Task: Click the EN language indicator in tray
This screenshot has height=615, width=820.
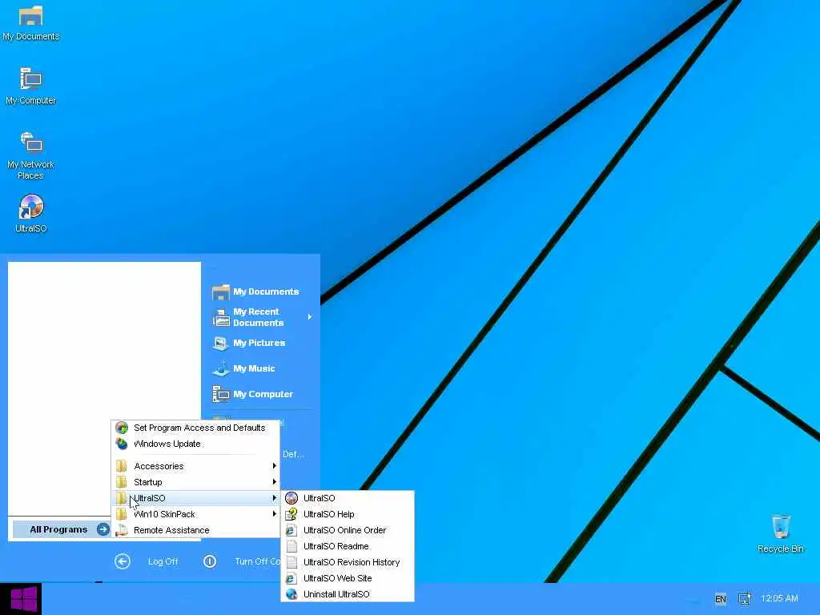Action: coord(720,599)
